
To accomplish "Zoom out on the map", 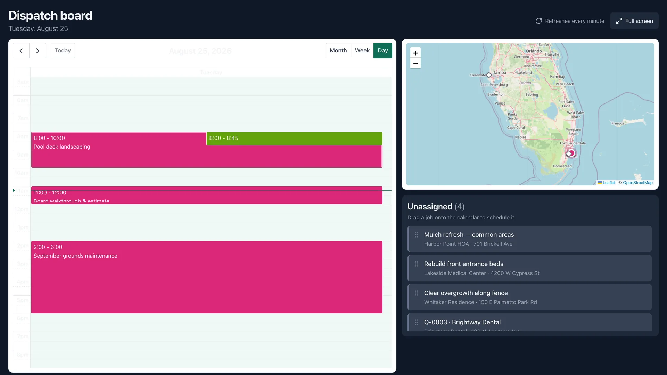I will coord(415,63).
